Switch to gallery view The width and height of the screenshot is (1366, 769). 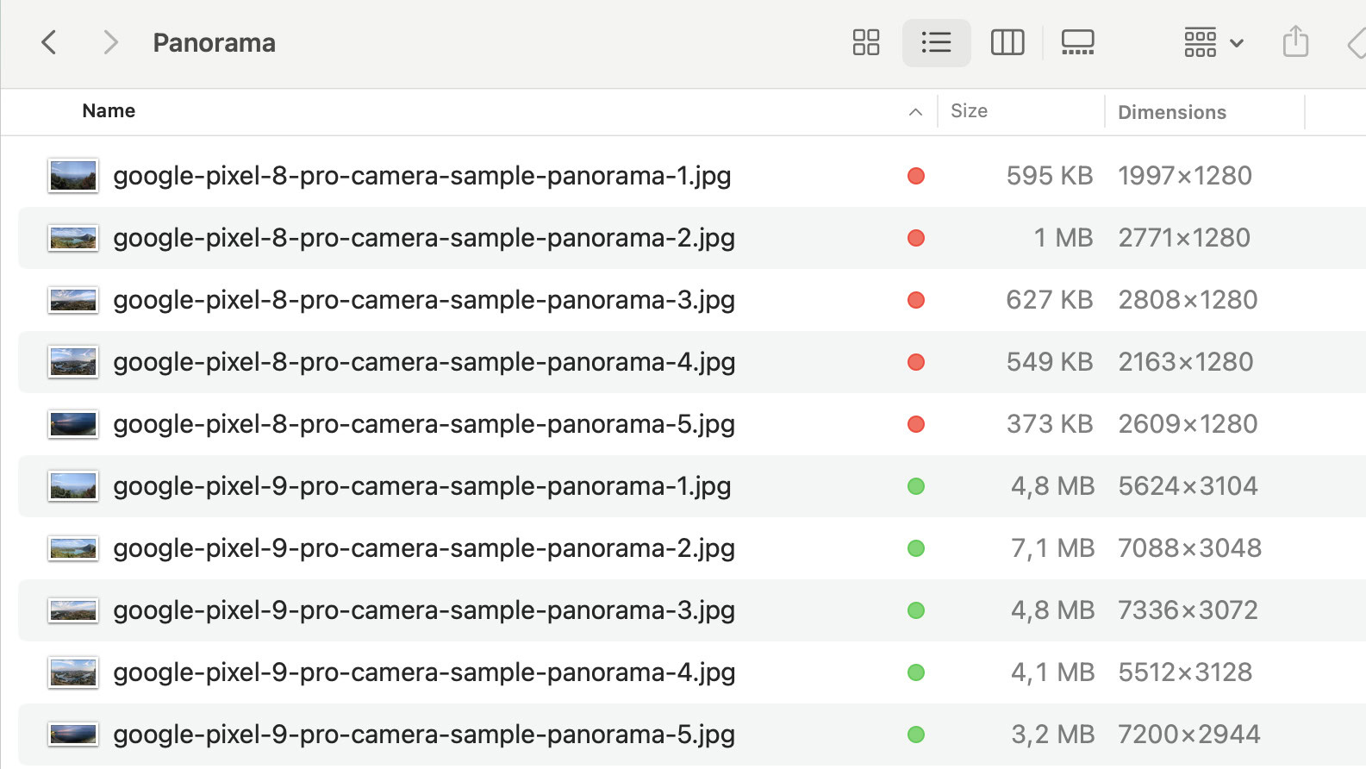1077,42
